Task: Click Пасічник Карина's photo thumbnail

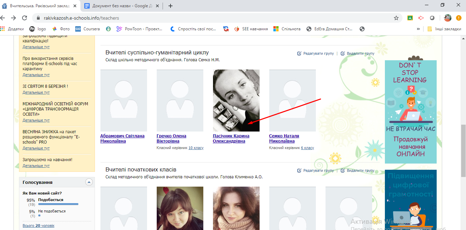Action: [x=236, y=101]
